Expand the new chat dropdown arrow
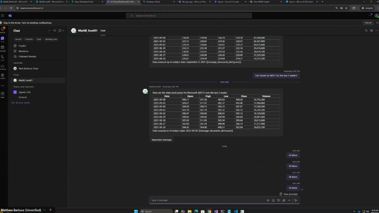The height and width of the screenshot is (213, 379). (63, 31)
